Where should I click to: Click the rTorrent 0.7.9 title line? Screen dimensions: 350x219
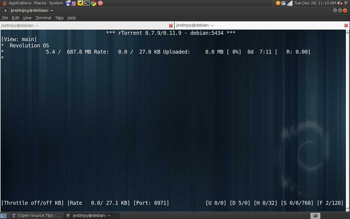coord(171,33)
